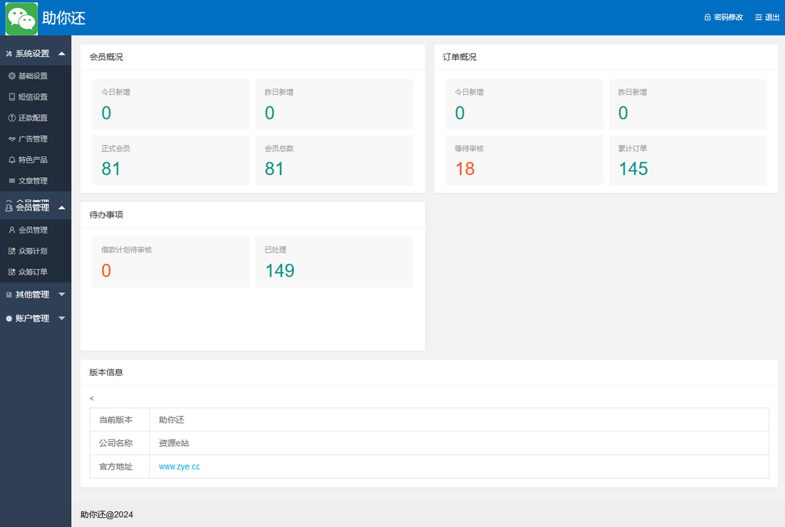Click the icon beside 还款配置
785x527 pixels.
tap(12, 118)
